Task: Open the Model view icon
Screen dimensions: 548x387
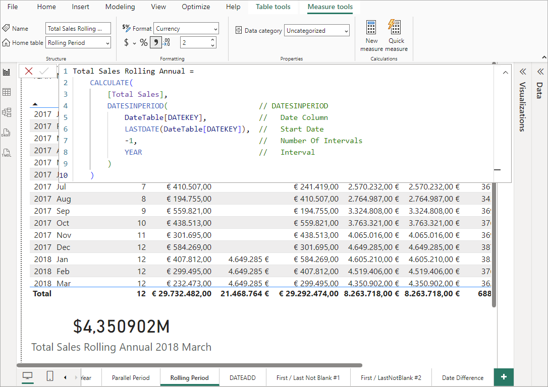Action: (x=7, y=112)
